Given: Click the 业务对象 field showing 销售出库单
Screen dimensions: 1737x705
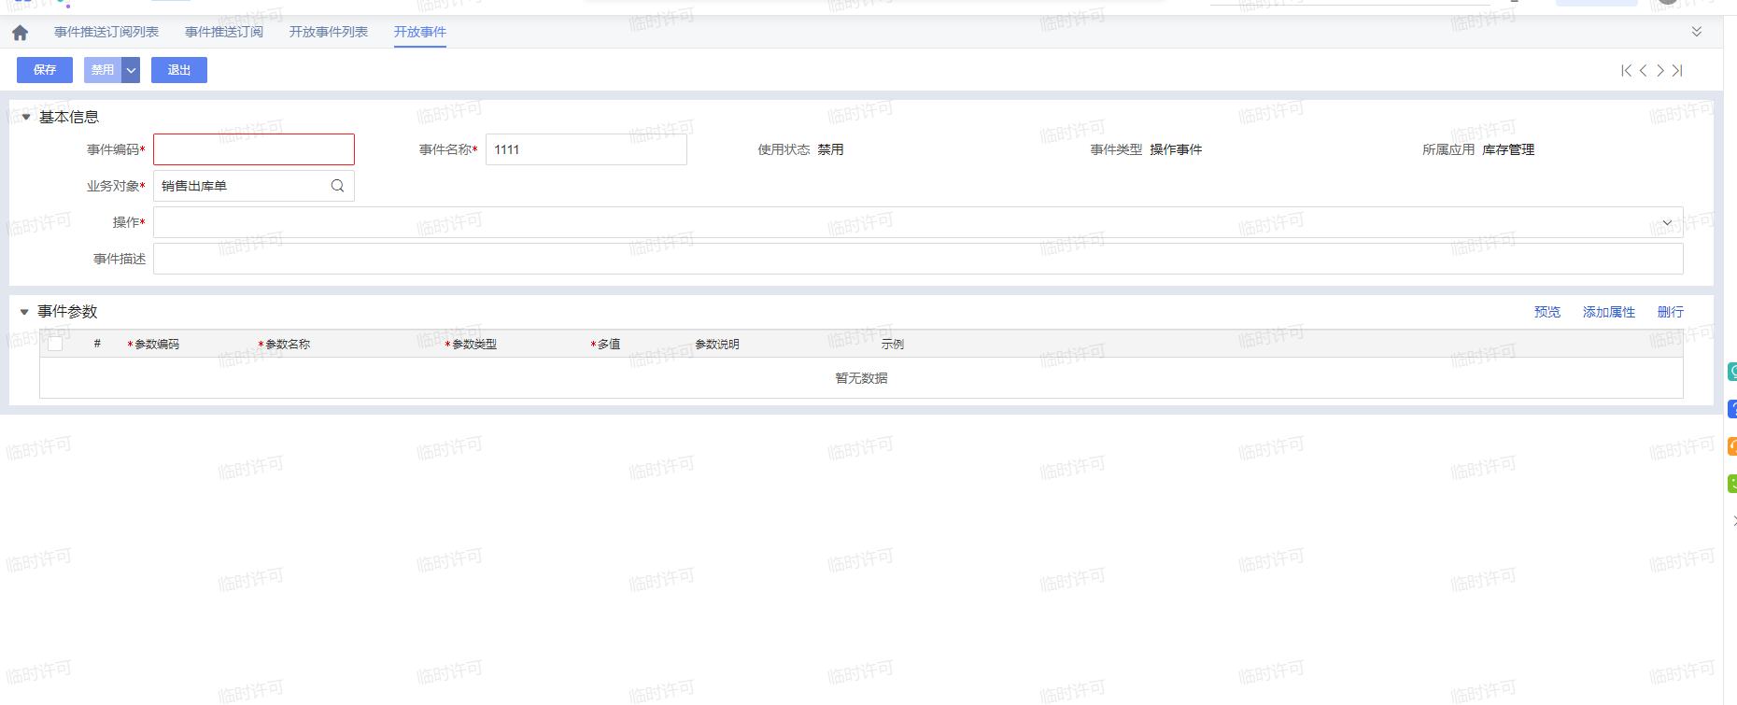Looking at the screenshot, I should (254, 186).
